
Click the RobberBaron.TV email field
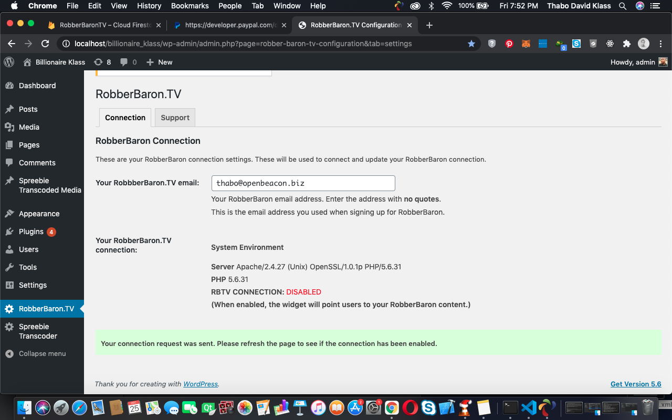pyautogui.click(x=303, y=183)
